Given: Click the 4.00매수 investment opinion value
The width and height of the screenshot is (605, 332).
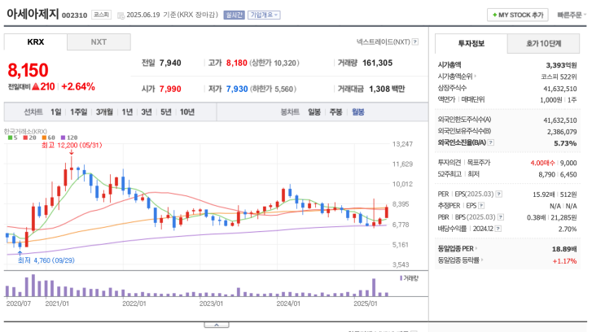Looking at the screenshot, I should pyautogui.click(x=542, y=163).
